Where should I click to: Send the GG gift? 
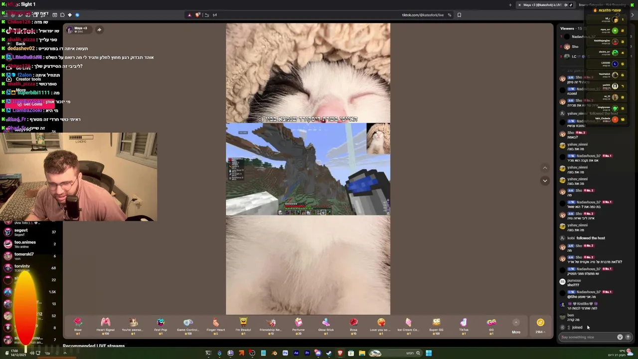tap(491, 325)
